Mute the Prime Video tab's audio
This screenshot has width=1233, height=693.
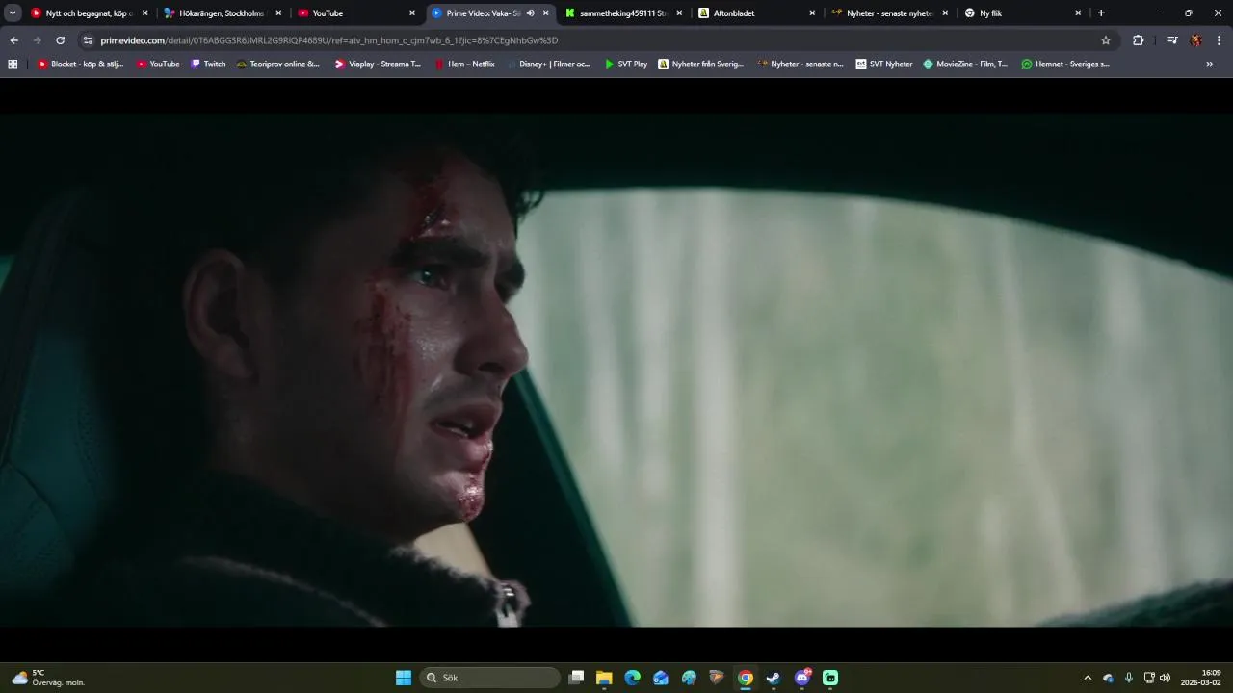531,13
